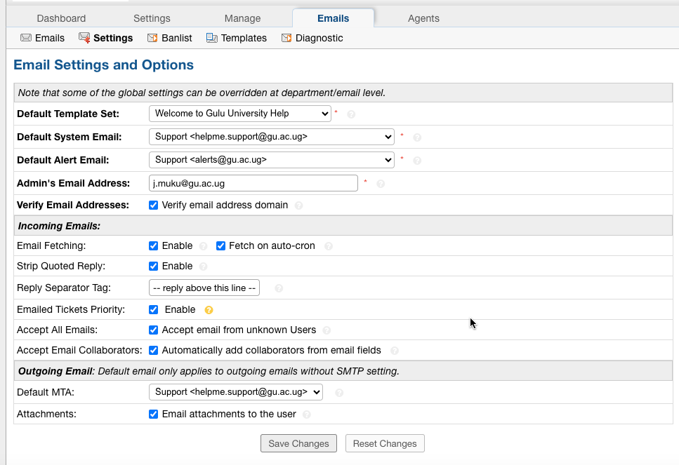Click help icon next to Default Template Set
The width and height of the screenshot is (679, 465).
click(x=351, y=114)
